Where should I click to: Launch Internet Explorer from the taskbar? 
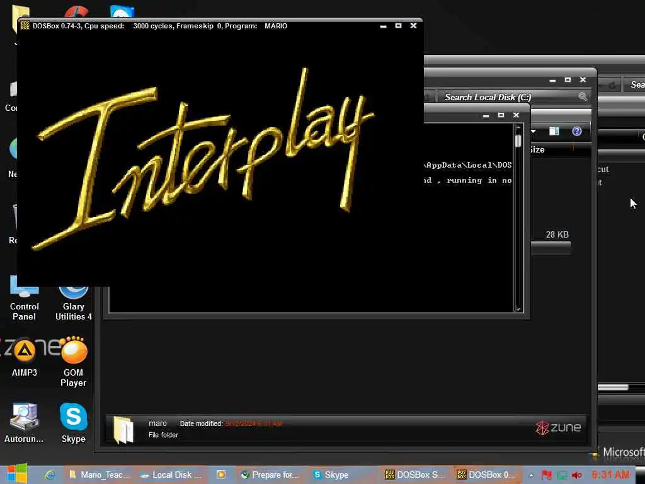[50, 475]
